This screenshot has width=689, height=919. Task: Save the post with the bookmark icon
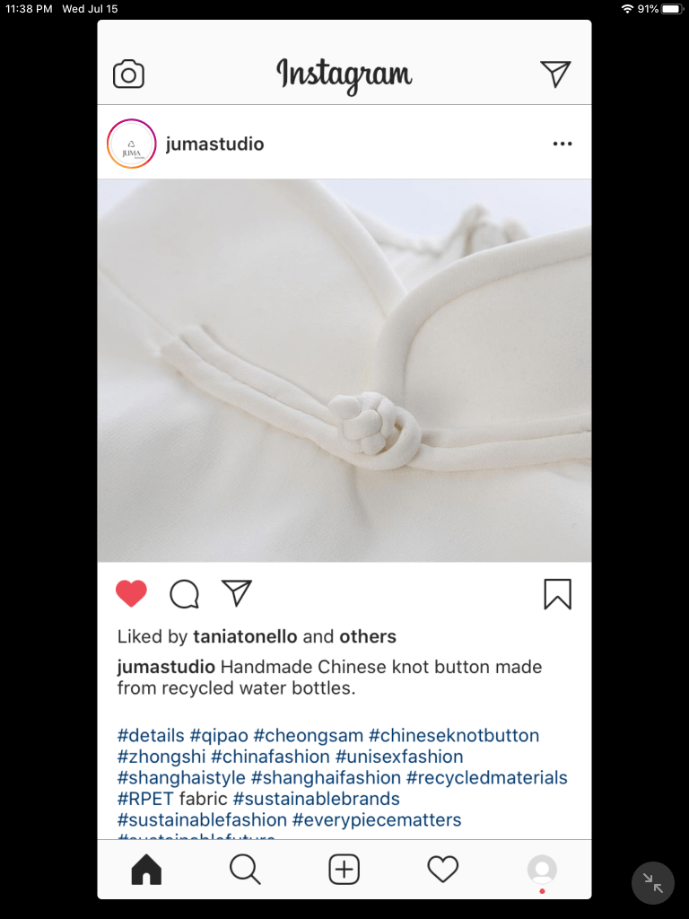click(557, 594)
